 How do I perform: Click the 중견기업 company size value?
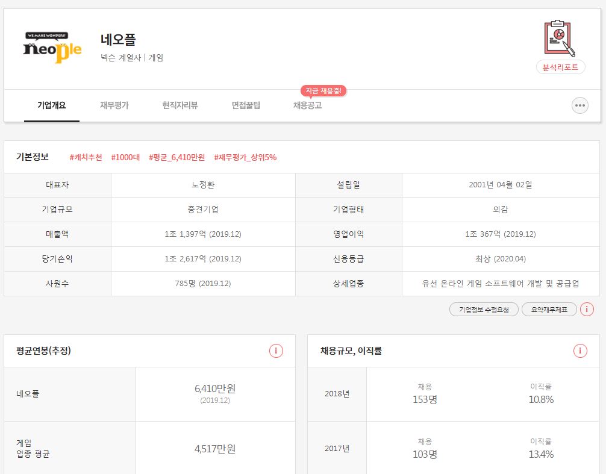(x=203, y=210)
